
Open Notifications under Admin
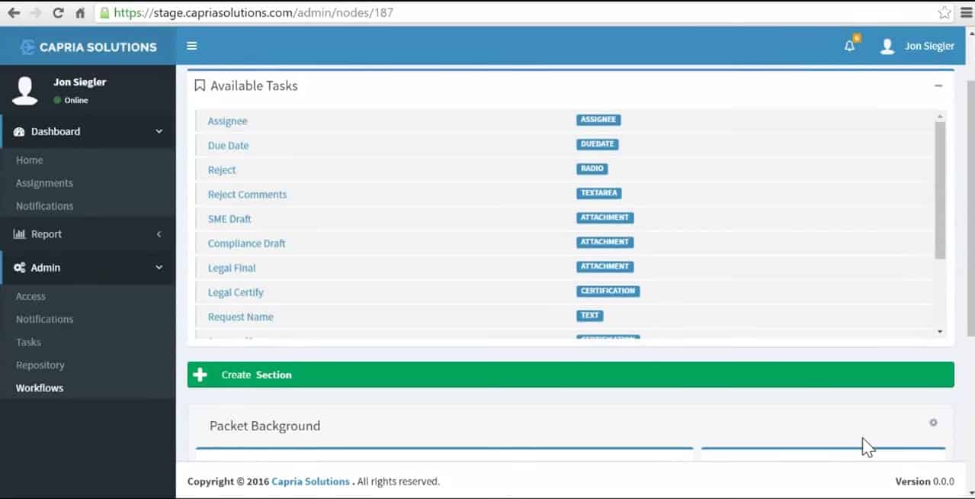[x=44, y=319]
